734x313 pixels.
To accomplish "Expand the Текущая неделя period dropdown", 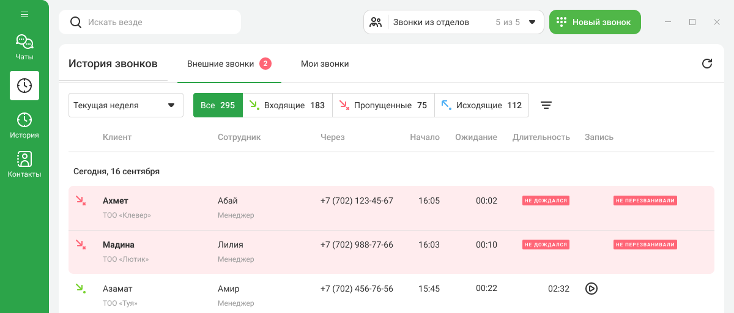I will coord(125,105).
